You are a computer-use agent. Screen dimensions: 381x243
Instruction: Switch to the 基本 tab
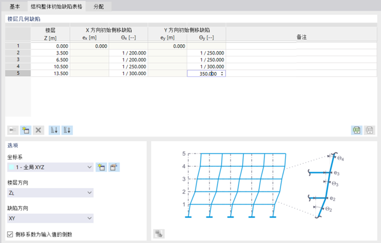pyautogui.click(x=15, y=7)
